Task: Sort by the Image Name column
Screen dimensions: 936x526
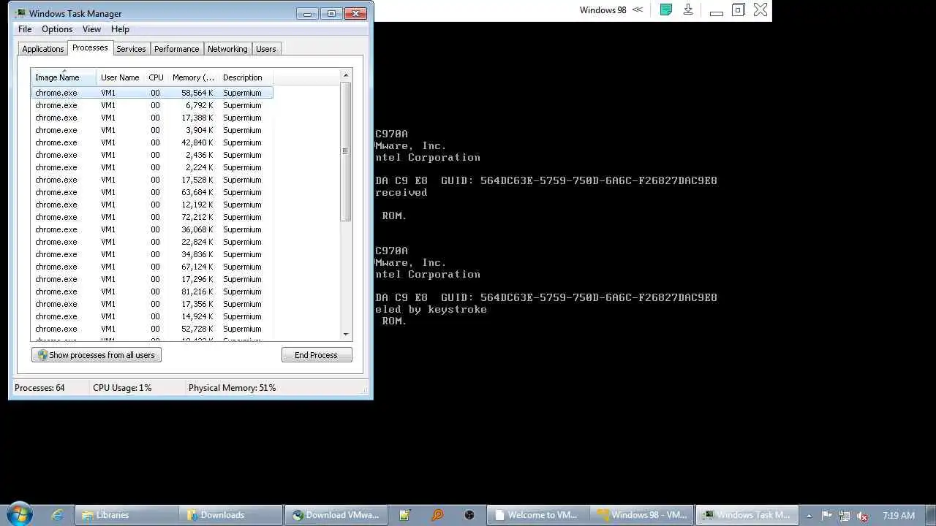Action: (x=64, y=77)
